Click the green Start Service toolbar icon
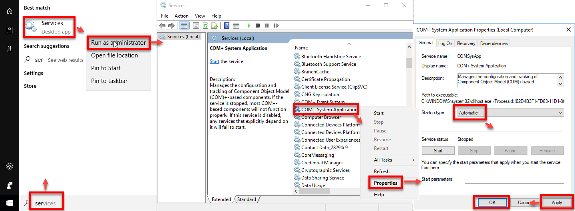This screenshot has width=575, height=211. pos(249,26)
